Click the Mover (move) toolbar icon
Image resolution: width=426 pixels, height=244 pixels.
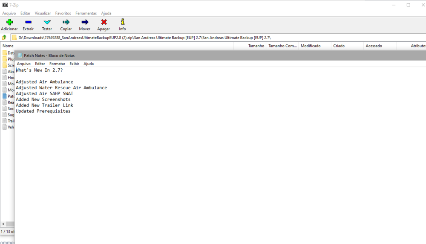(x=85, y=22)
